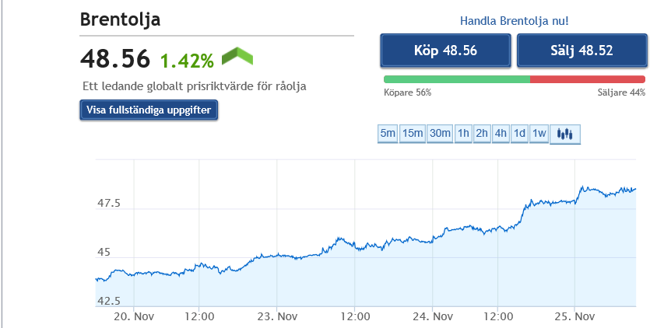Screen dimensions: 650x328
Task: Click green buyers portion of sentiment bar
Action: (x=456, y=79)
